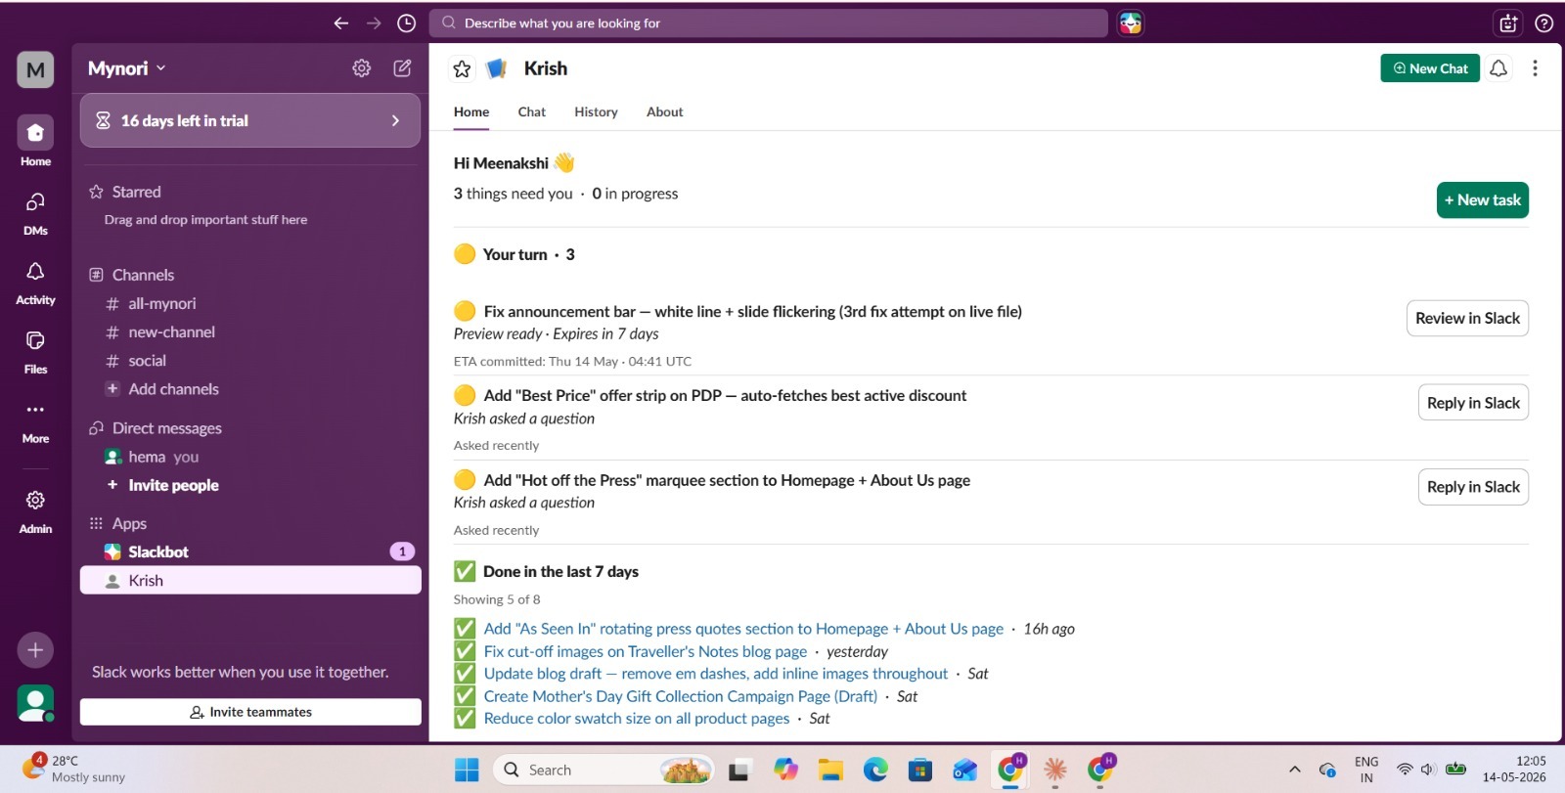Open Microsoft Store from the taskbar
Image resolution: width=1565 pixels, height=793 pixels.
(x=920, y=770)
